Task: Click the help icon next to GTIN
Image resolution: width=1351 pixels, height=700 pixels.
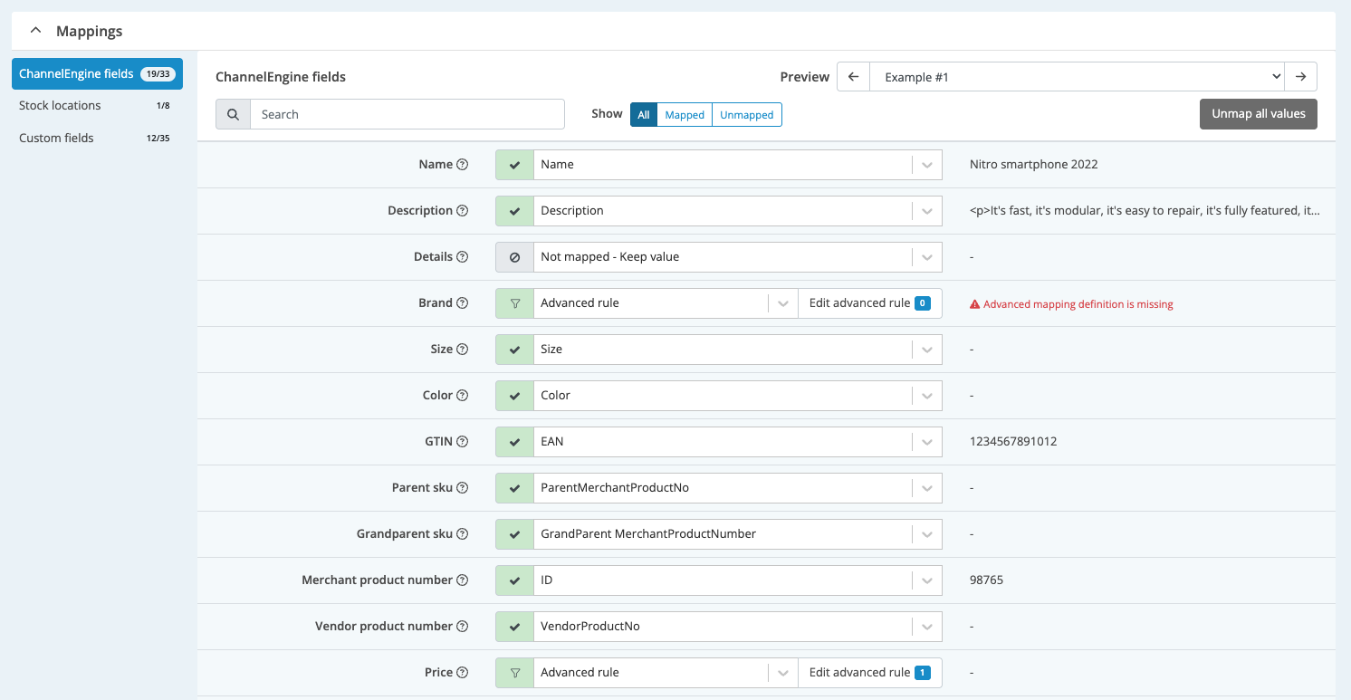Action: click(x=463, y=442)
